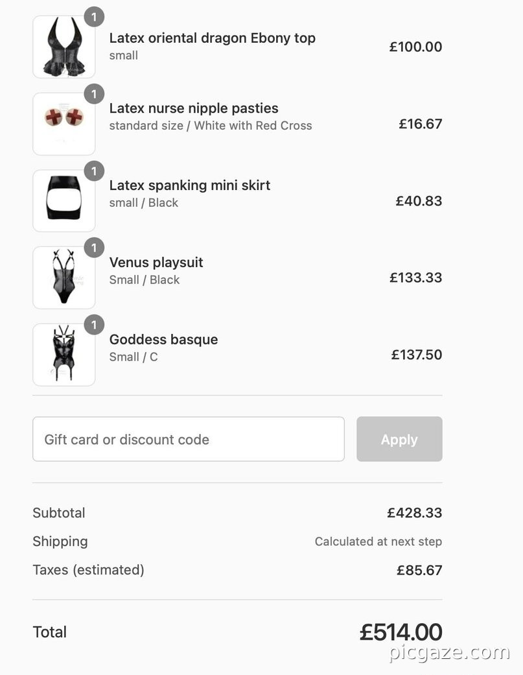The height and width of the screenshot is (675, 523).
Task: Click quantity badge on dragon top item
Action: coord(94,18)
